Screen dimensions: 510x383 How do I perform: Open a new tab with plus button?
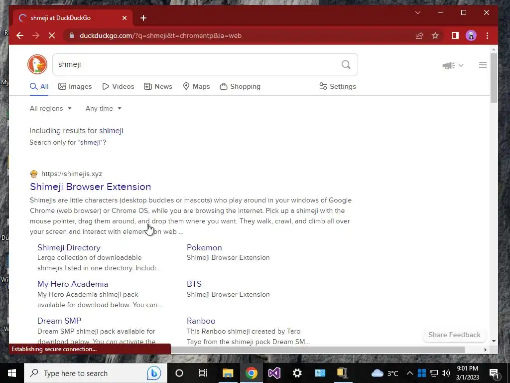[143, 18]
